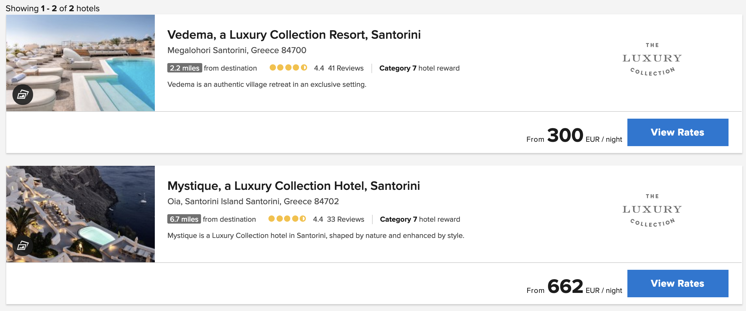Click Mystique's star rating dots
Screen dimensions: 746x311
pos(287,219)
